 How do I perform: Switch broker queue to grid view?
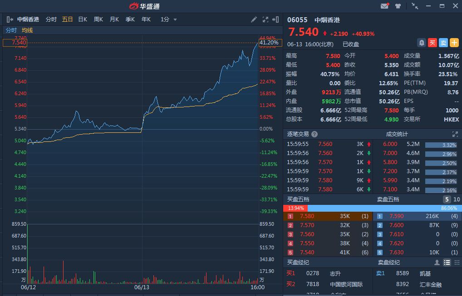point(457,262)
